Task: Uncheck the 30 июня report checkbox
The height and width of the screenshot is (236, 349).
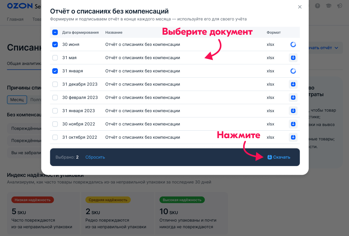Action: click(x=55, y=45)
